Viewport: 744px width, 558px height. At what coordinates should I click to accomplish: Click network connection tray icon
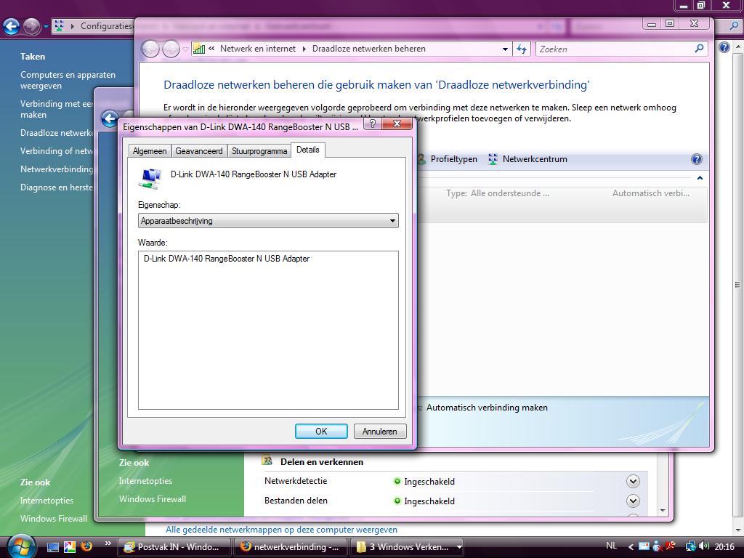691,546
